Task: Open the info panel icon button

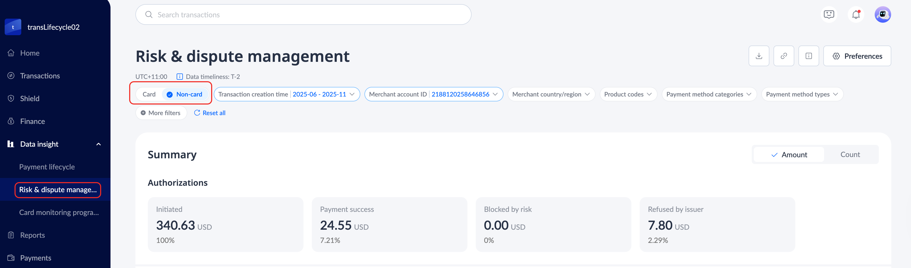Action: [809, 56]
